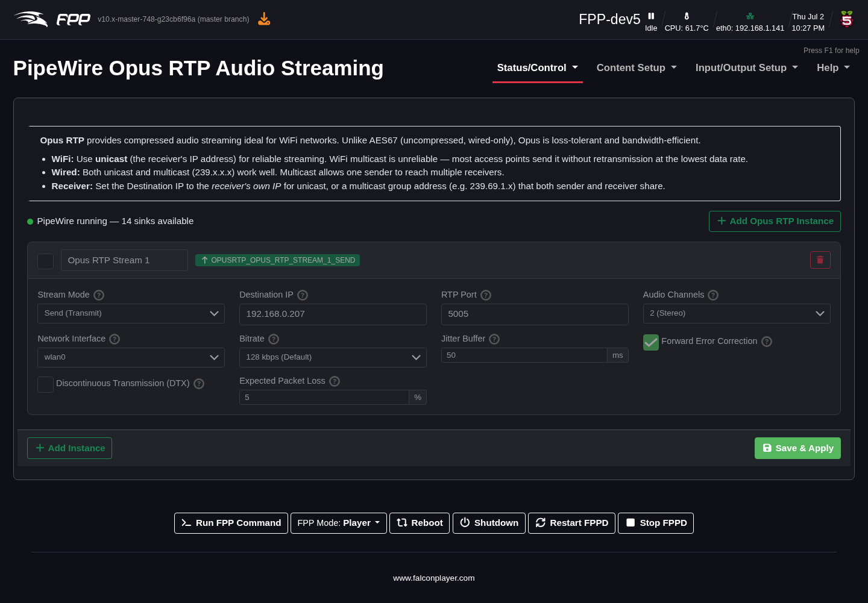
Task: Delete Opus RTP Stream 1 with trash icon
Action: (x=820, y=260)
